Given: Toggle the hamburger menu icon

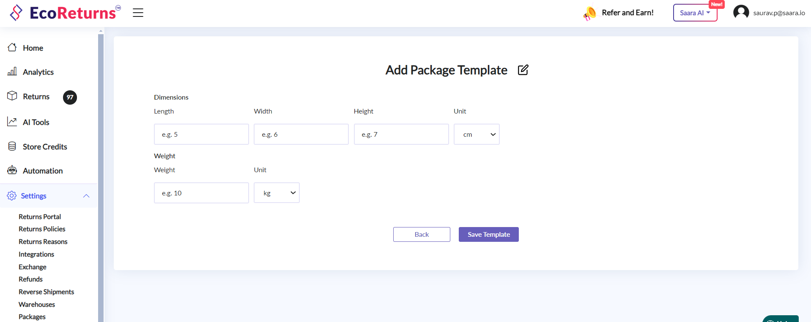Looking at the screenshot, I should (x=138, y=13).
